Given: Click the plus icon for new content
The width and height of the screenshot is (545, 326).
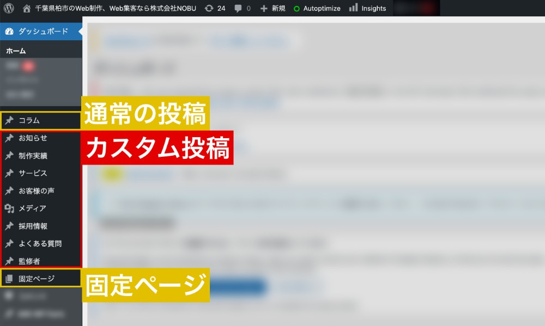Looking at the screenshot, I should click(264, 8).
